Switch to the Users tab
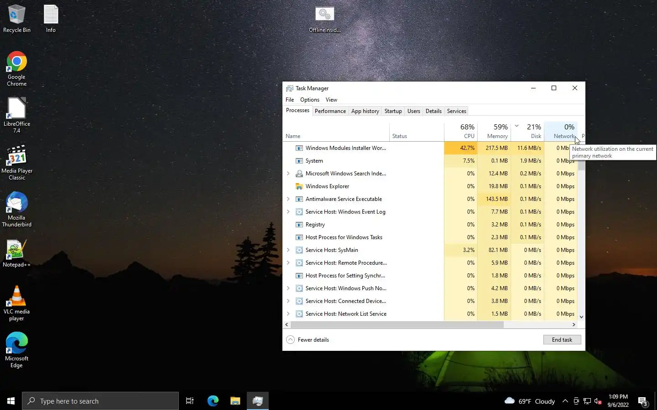This screenshot has height=410, width=657. (414, 111)
